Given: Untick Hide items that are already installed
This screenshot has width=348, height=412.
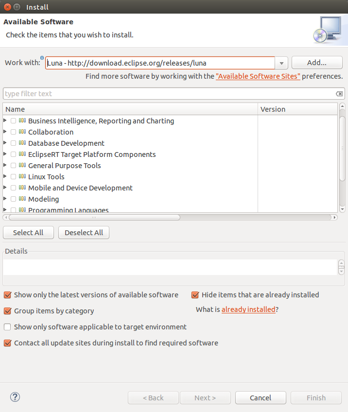Looking at the screenshot, I should [195, 295].
